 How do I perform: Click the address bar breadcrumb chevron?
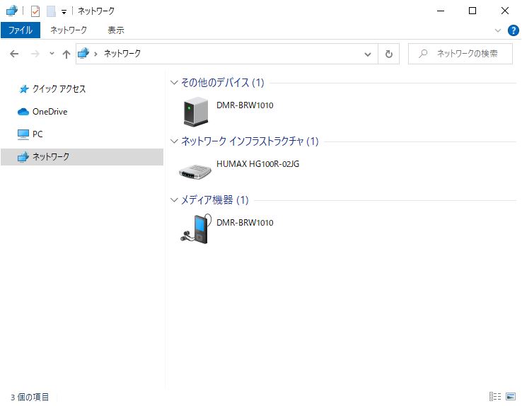[x=96, y=54]
